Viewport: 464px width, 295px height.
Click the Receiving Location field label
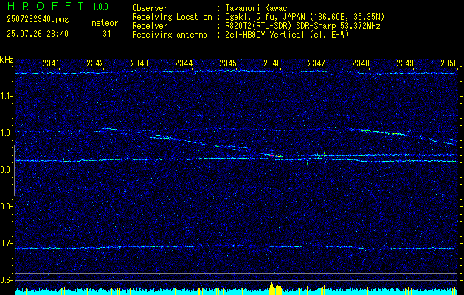172,17
